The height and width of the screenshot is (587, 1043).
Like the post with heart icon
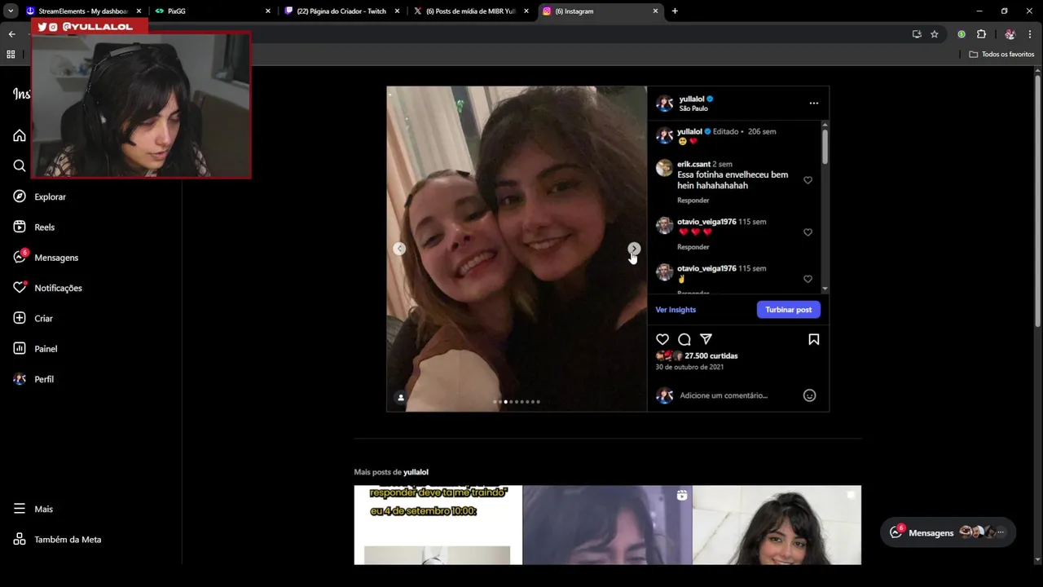(x=662, y=339)
